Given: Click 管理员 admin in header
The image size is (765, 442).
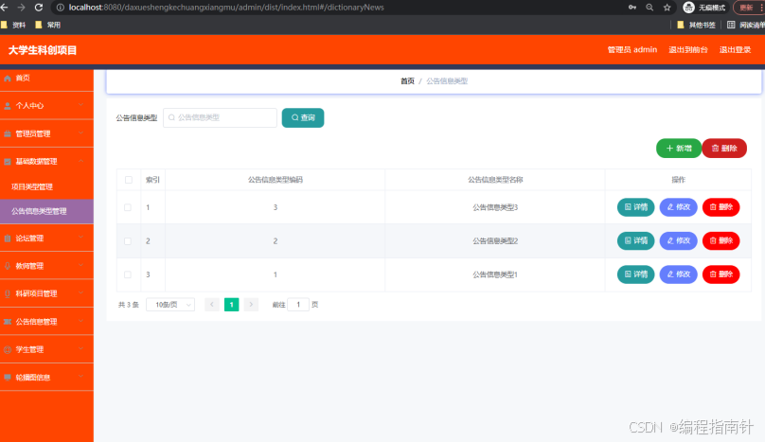Looking at the screenshot, I should [x=632, y=50].
